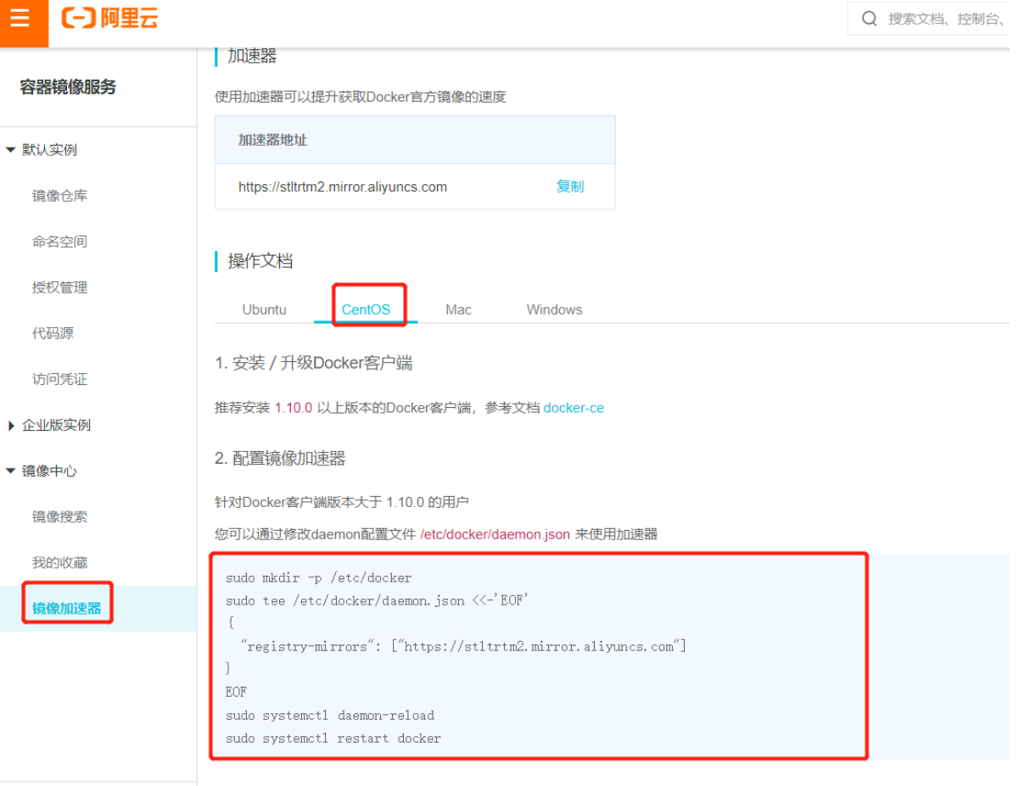Open 我的收藏 in the sidebar

(59, 562)
